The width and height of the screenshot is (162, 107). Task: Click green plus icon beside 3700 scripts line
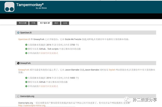[26, 45]
